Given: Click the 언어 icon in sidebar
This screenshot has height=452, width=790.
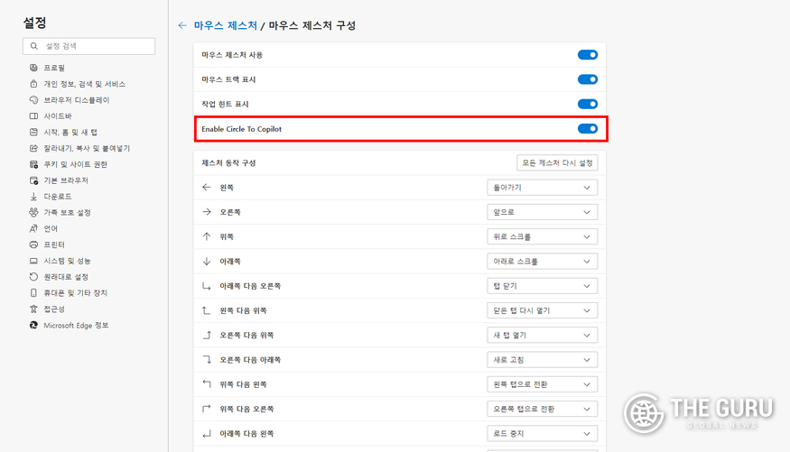Looking at the screenshot, I should (33, 228).
